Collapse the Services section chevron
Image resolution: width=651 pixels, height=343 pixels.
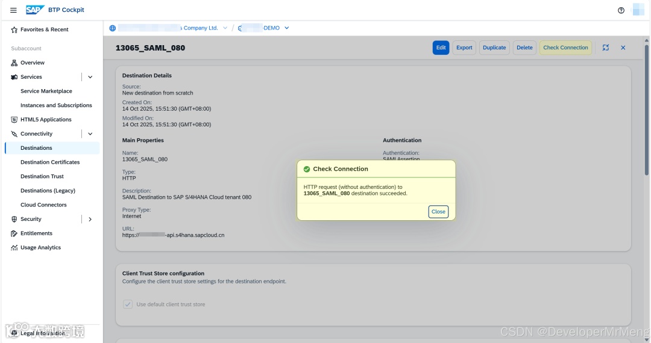click(90, 77)
